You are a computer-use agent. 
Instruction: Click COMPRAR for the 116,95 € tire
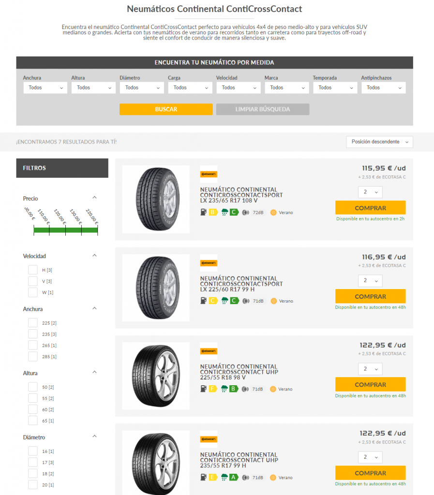click(371, 296)
